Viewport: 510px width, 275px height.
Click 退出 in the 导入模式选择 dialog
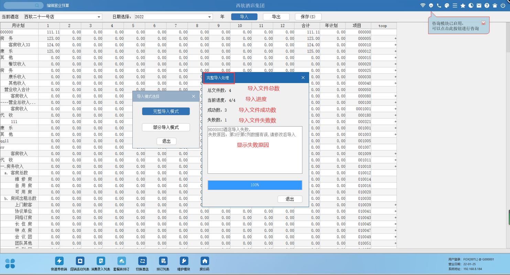click(166, 141)
